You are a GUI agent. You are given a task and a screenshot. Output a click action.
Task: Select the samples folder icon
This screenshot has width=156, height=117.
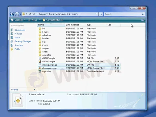(40, 48)
